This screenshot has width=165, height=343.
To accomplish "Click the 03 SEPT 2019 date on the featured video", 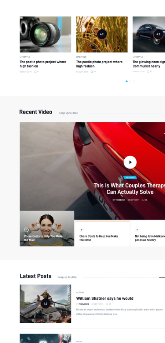I will [133, 200].
